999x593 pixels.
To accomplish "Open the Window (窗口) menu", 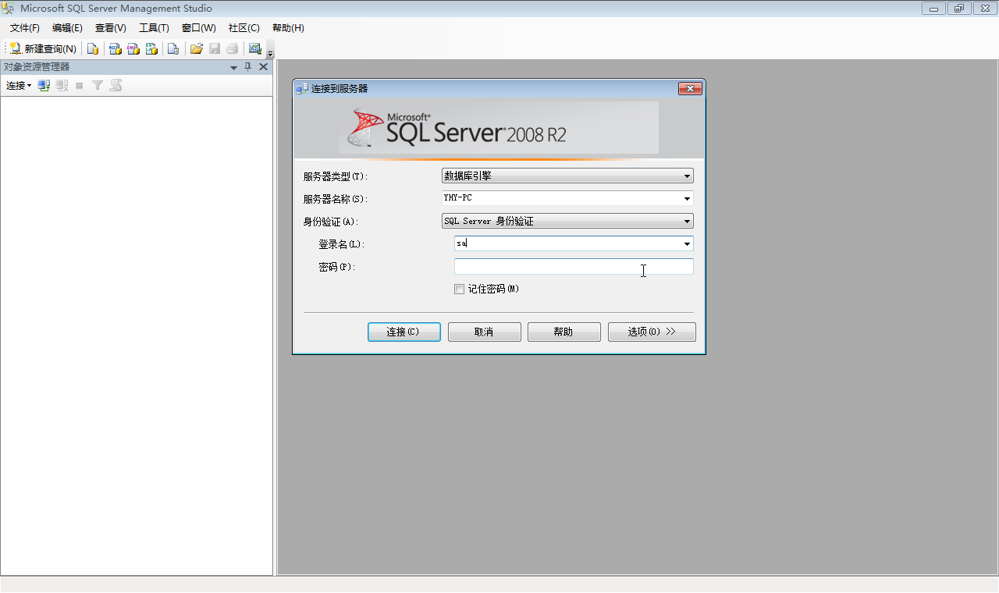I will (198, 28).
